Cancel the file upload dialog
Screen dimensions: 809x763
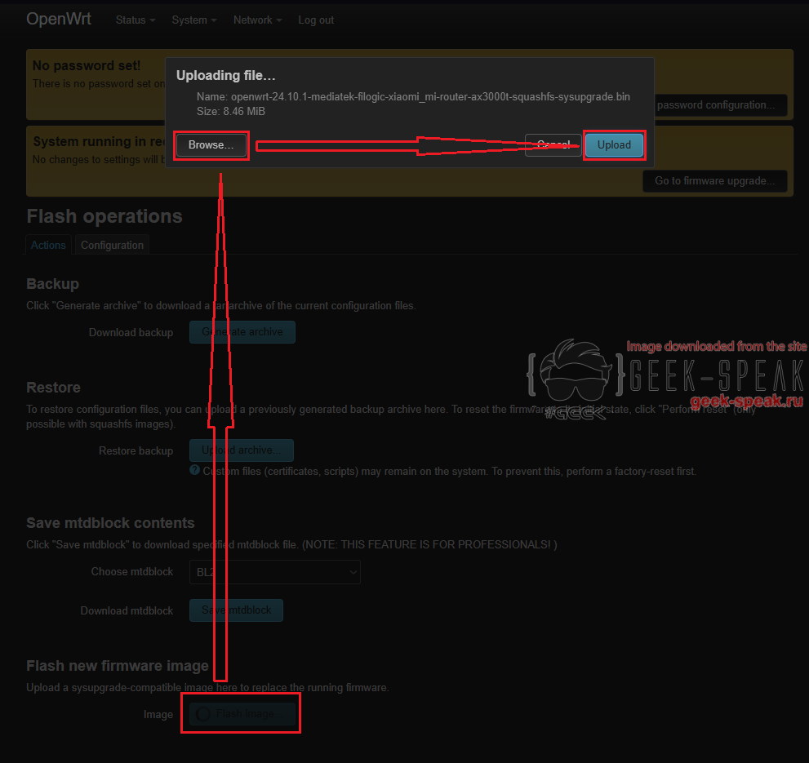(553, 145)
